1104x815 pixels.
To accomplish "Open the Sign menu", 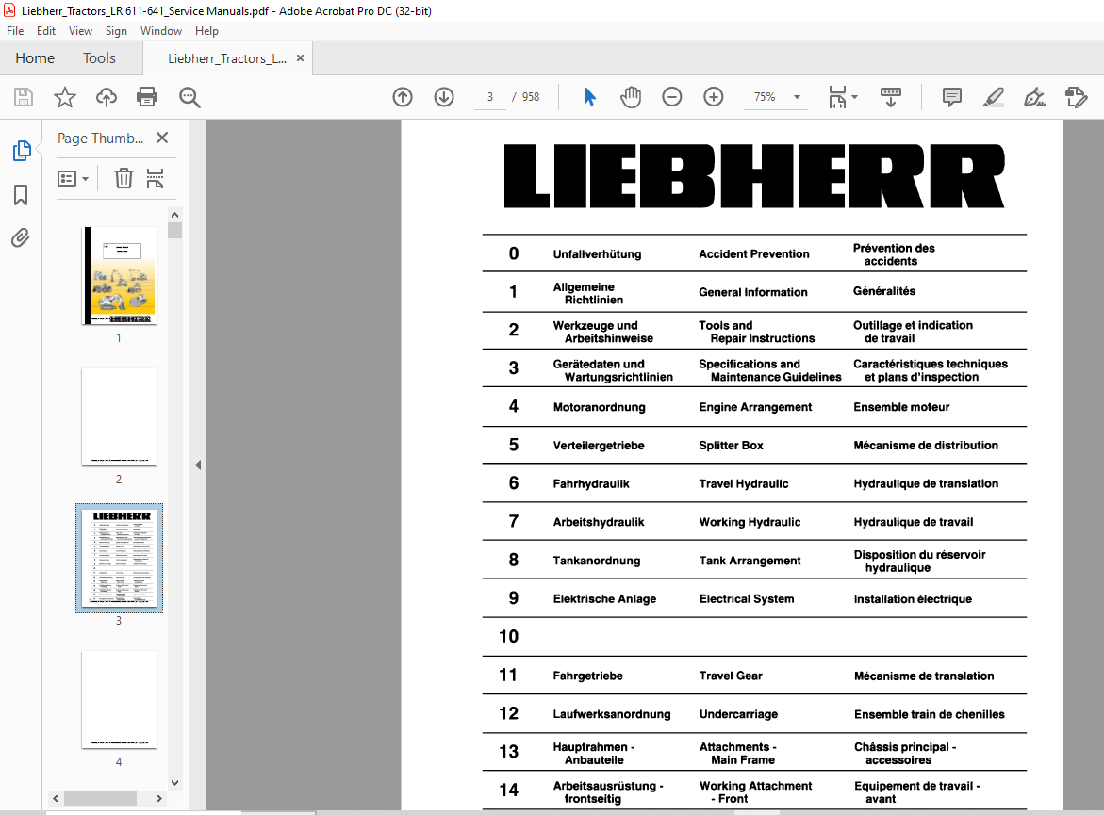I will pyautogui.click(x=116, y=31).
